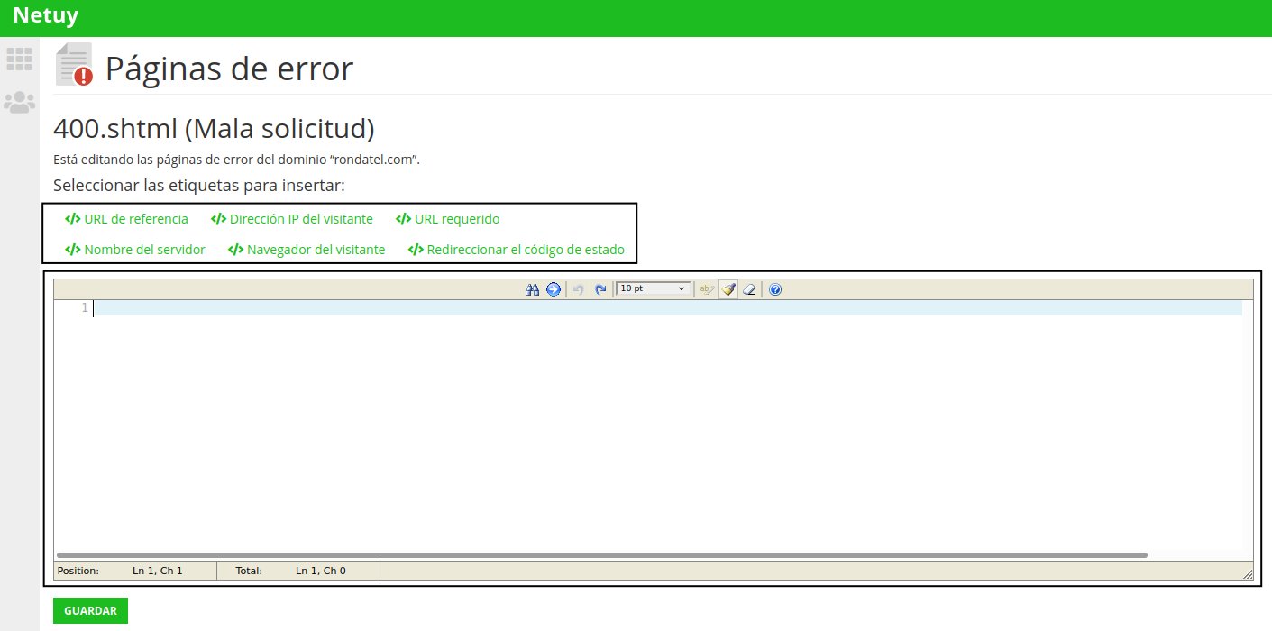This screenshot has width=1272, height=631.
Task: Insert the URL requerido tag
Action: [x=448, y=219]
